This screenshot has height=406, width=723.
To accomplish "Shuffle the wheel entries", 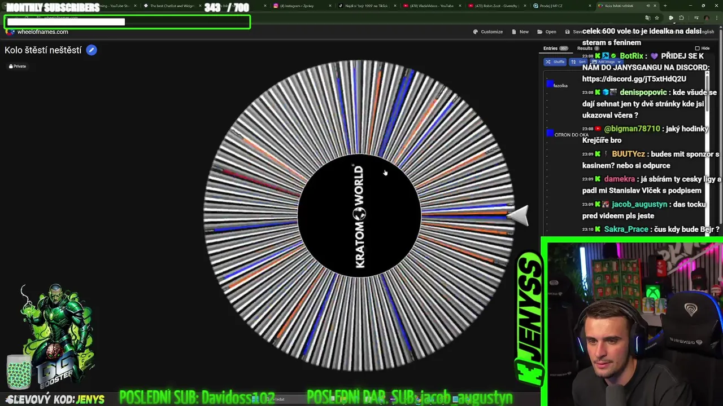I will pyautogui.click(x=555, y=62).
